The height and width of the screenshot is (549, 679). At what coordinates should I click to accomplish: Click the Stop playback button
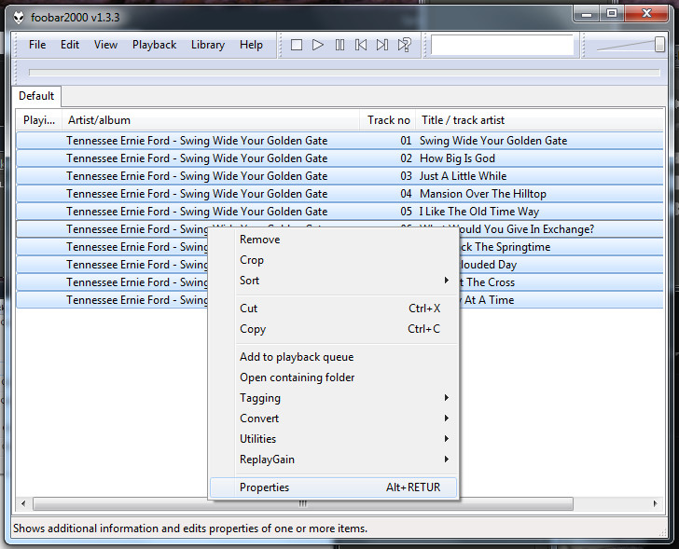click(x=297, y=45)
